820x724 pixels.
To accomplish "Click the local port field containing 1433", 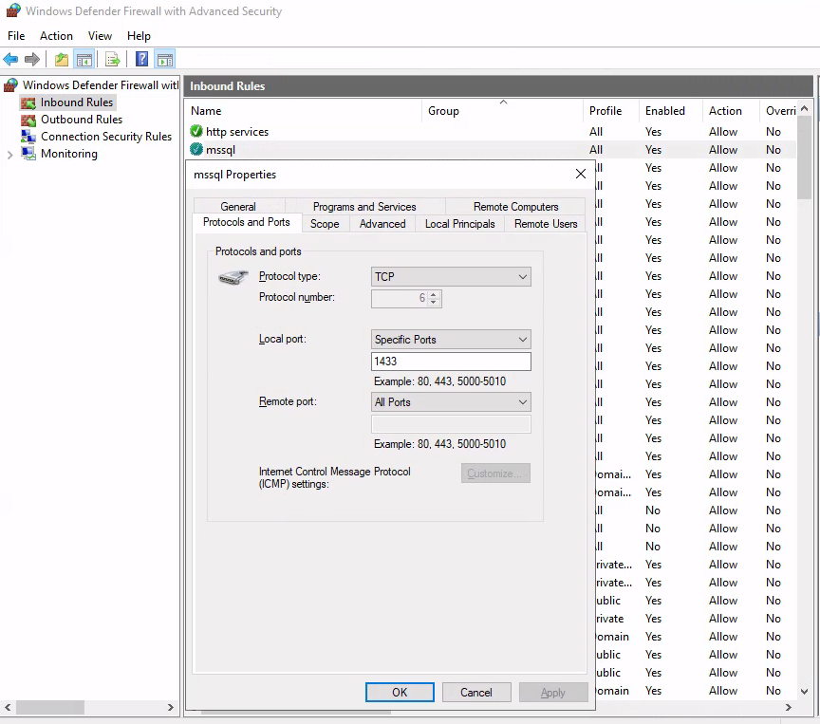I will 451,362.
